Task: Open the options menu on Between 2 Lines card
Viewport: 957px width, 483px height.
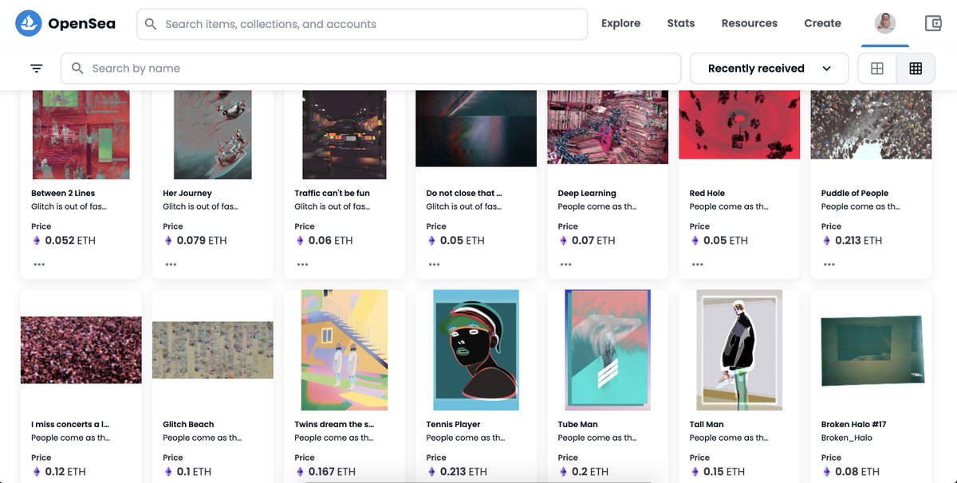Action: tap(39, 264)
